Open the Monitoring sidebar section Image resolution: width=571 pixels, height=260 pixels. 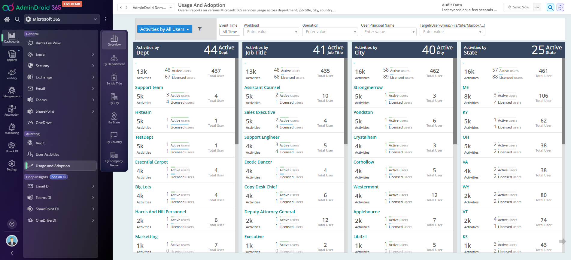[12, 129]
